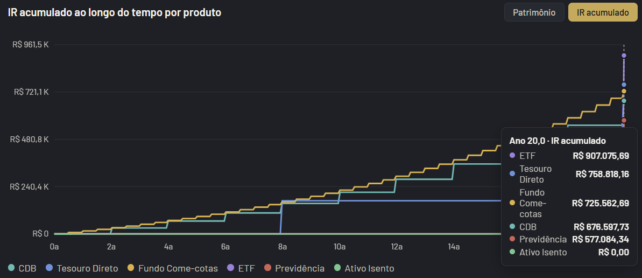Toggle the CDB series in the legend
Image resolution: width=642 pixels, height=278 pixels.
click(23, 268)
